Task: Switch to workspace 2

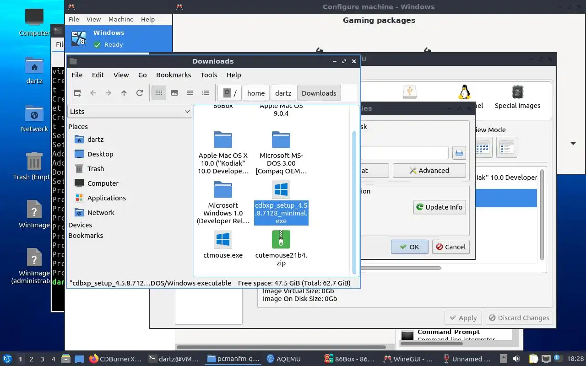Action: 32,359
